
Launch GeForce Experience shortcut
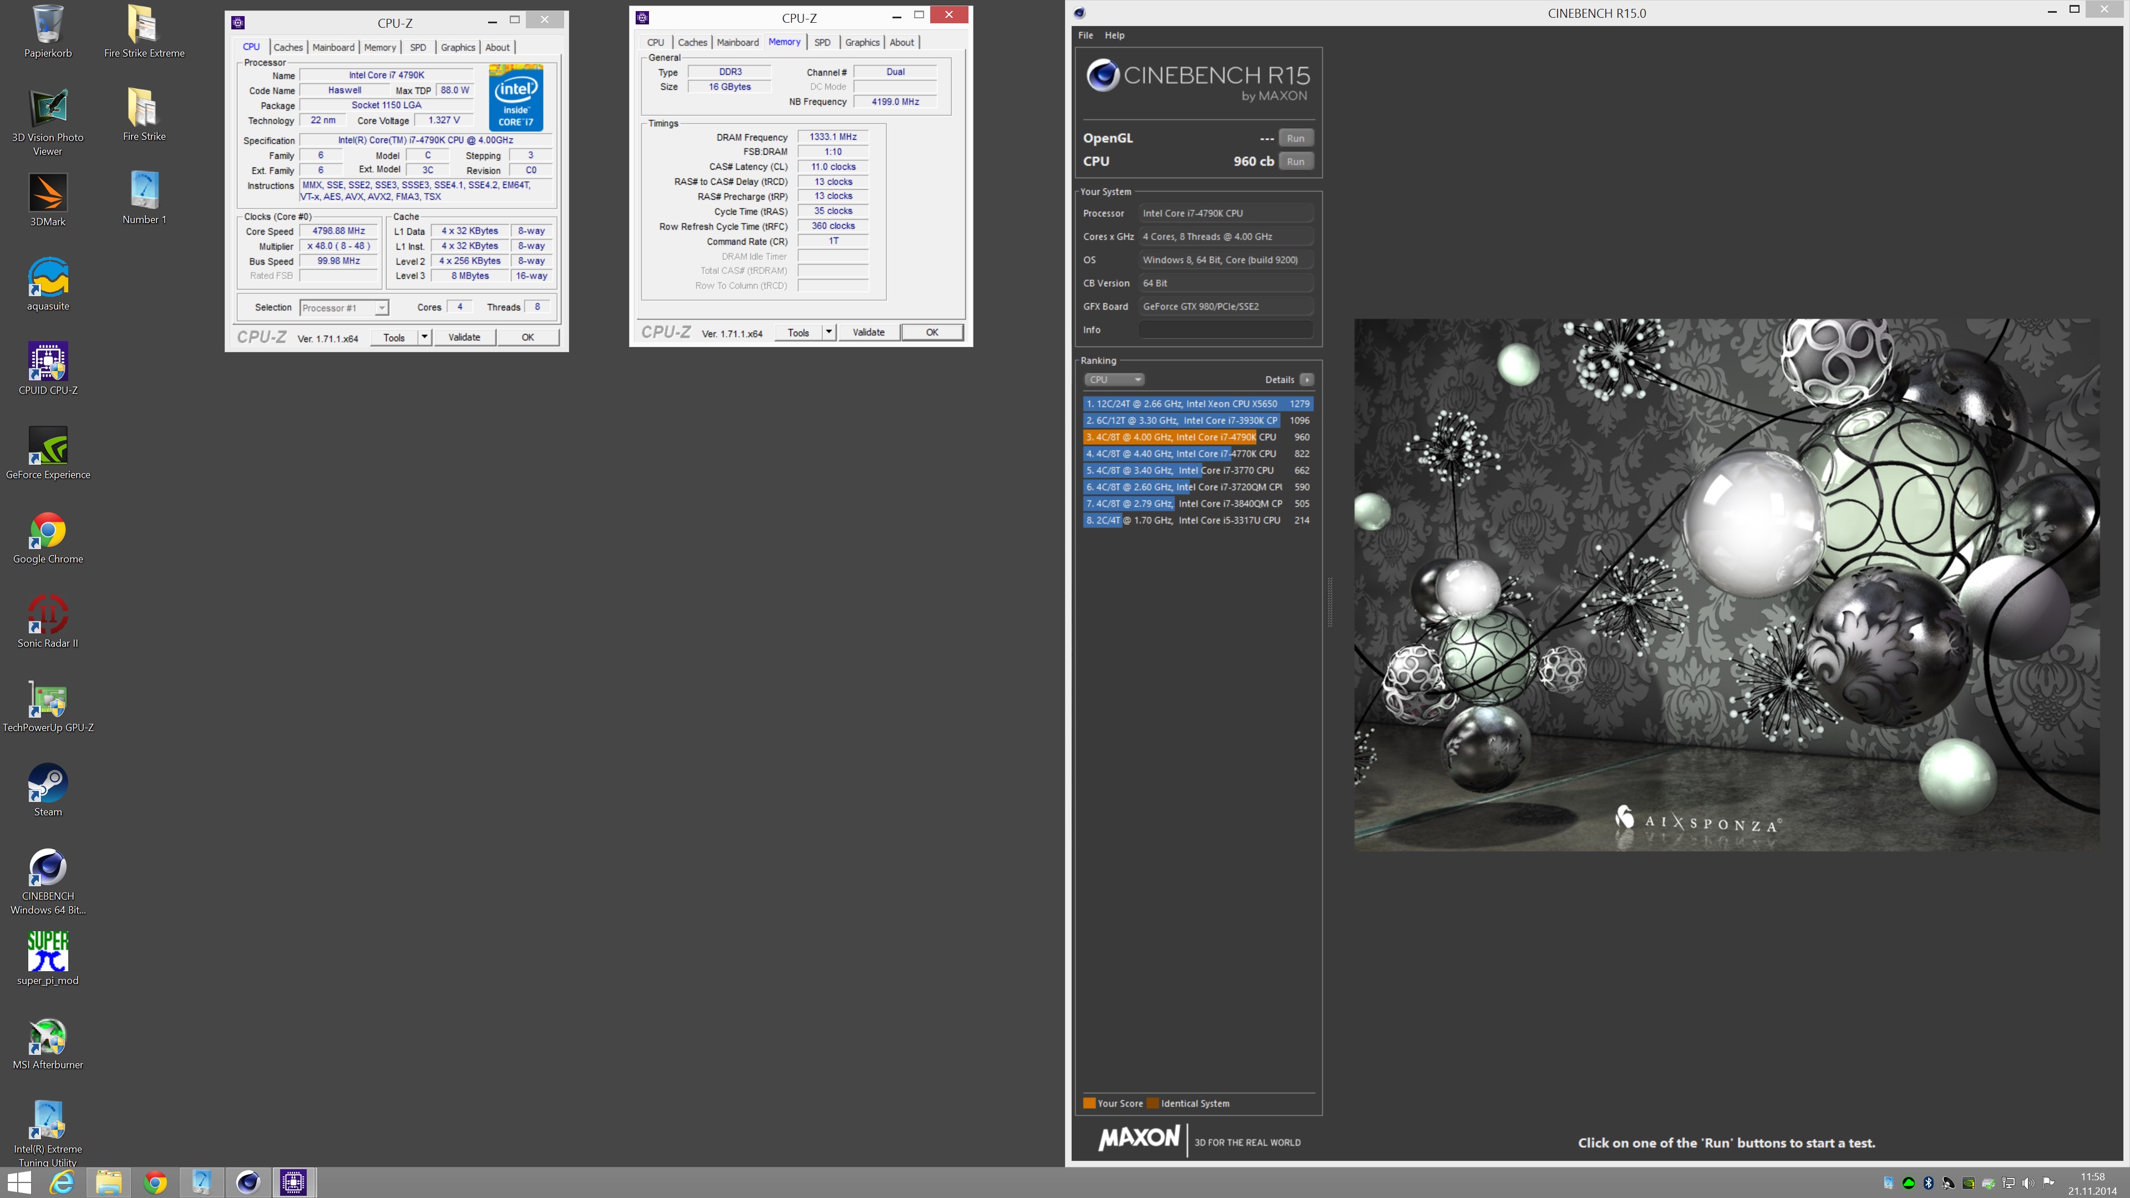48,452
